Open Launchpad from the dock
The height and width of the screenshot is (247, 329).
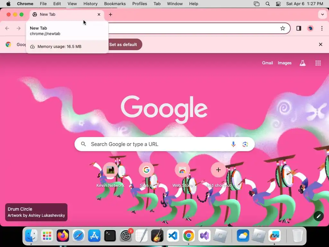coord(47,235)
